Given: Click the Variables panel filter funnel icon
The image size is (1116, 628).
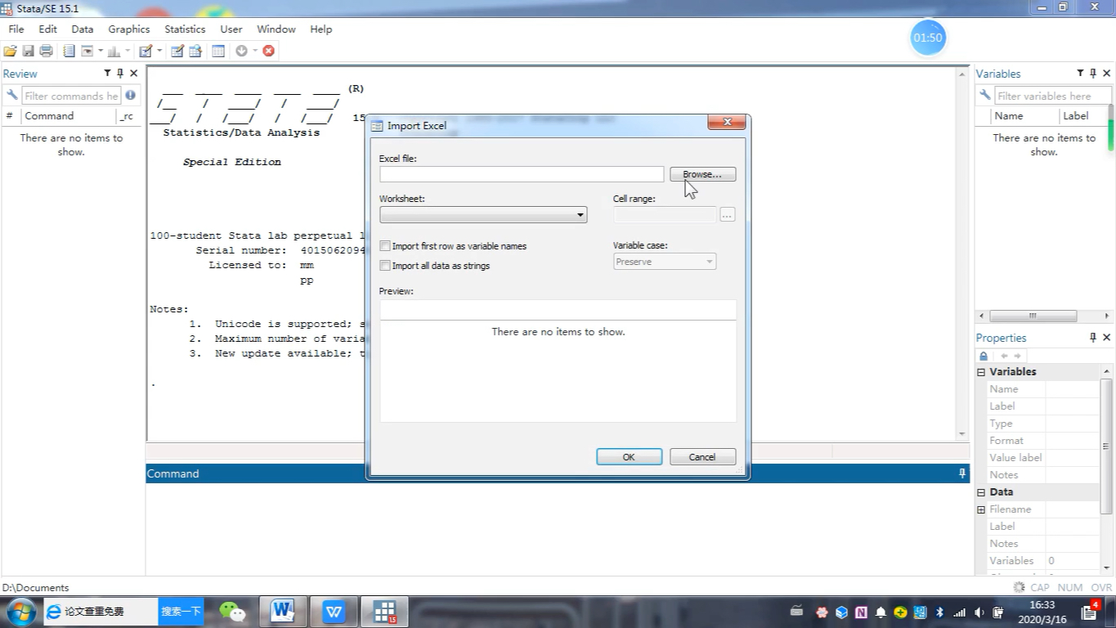Looking at the screenshot, I should pyautogui.click(x=1080, y=74).
